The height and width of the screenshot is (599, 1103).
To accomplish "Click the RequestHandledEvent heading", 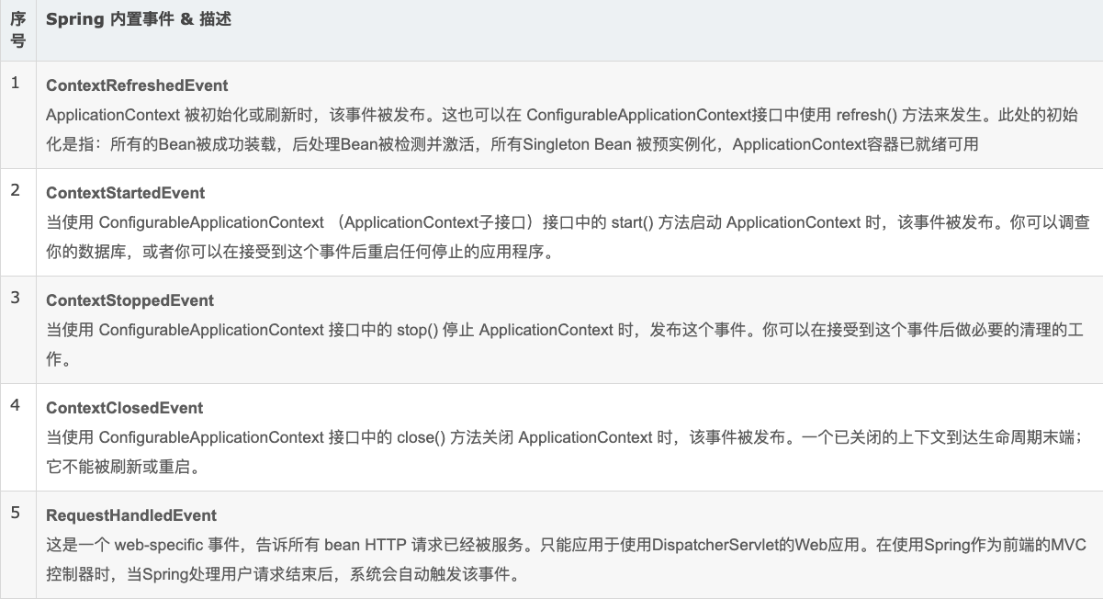I will 131,515.
